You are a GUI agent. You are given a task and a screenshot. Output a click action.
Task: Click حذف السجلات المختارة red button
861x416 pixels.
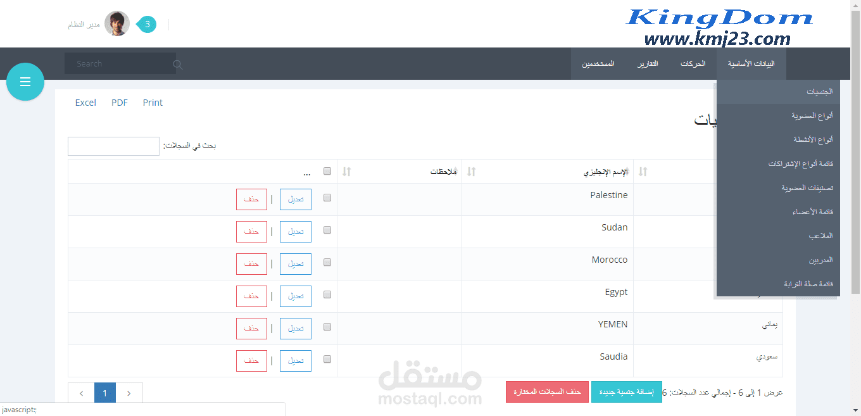click(547, 392)
